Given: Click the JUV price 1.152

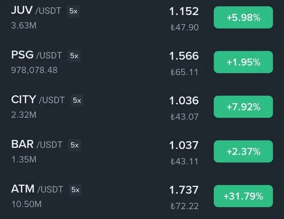Looking at the screenshot, I should coord(184,11).
